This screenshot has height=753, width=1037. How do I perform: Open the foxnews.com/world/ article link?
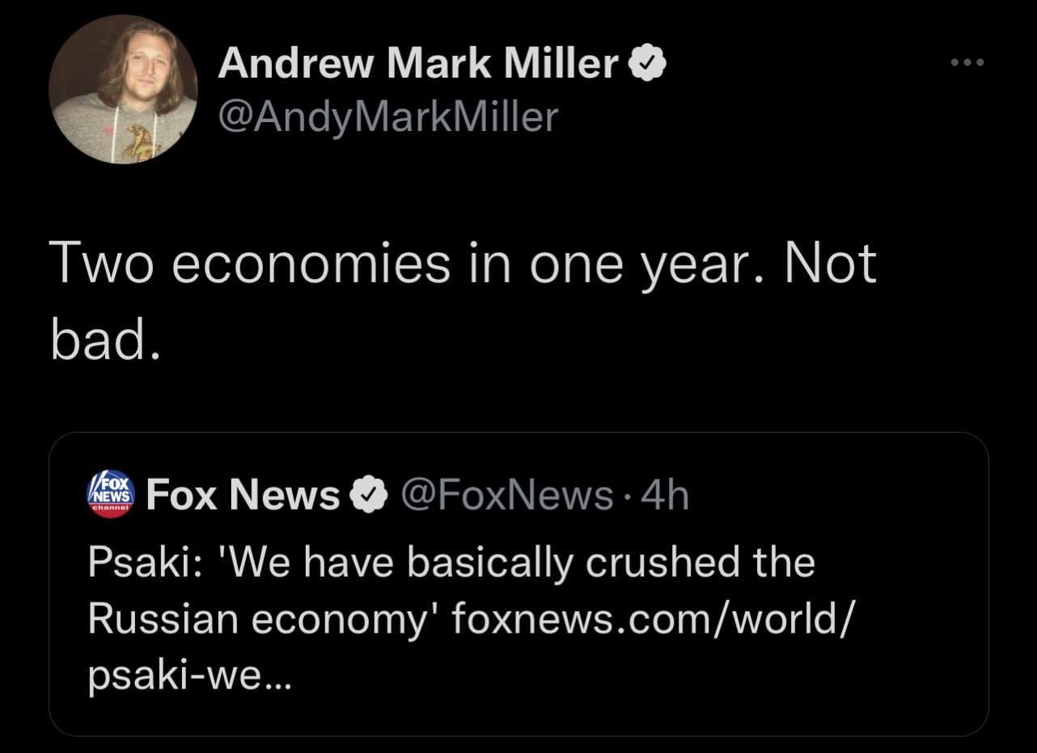[650, 619]
